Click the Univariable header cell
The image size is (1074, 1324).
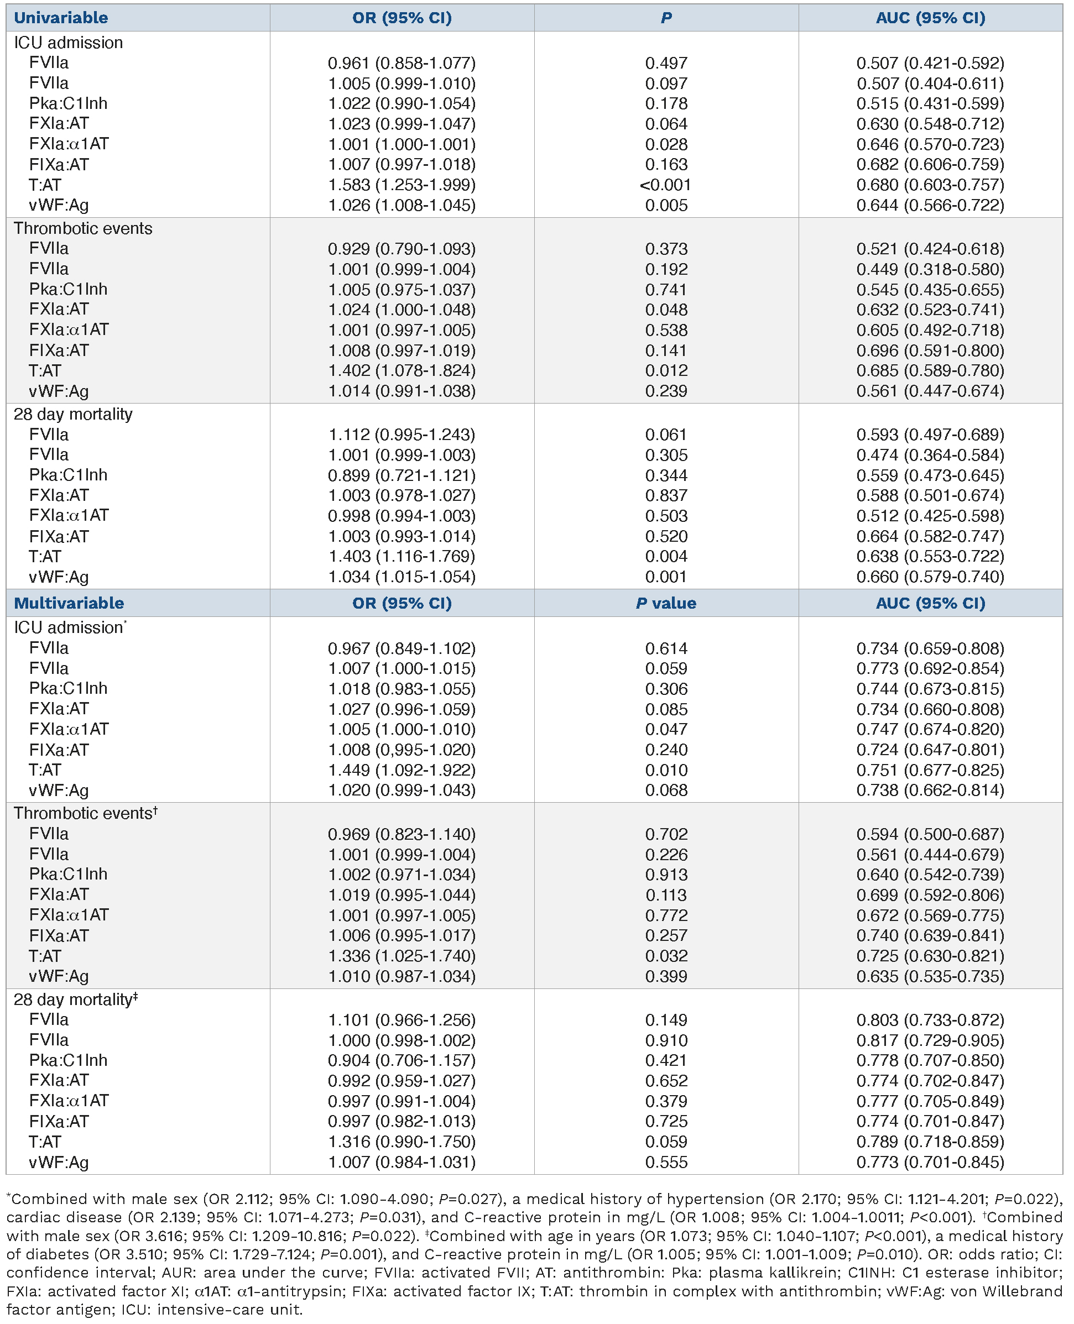tap(61, 18)
